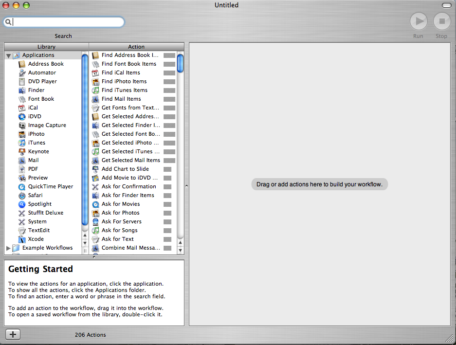Viewport: 456px width, 345px height.
Task: Select the Spotlight library icon
Action: point(22,204)
